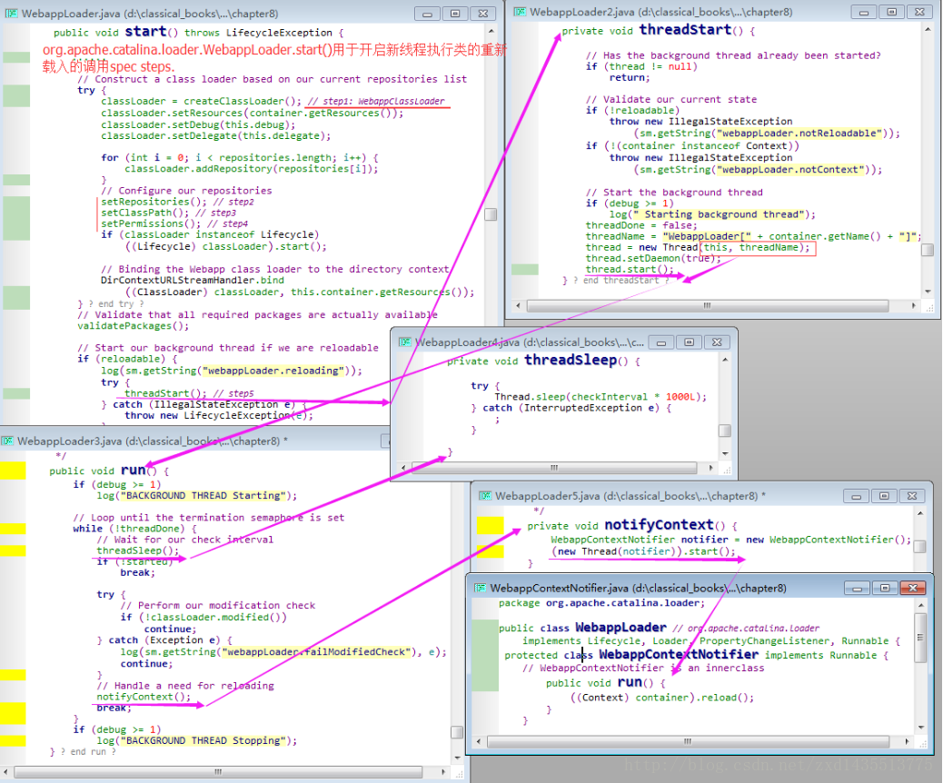The width and height of the screenshot is (943, 783).
Task: Click horizontal scroll-left arrow in WebappContextNotifier.java window
Action: point(479,741)
